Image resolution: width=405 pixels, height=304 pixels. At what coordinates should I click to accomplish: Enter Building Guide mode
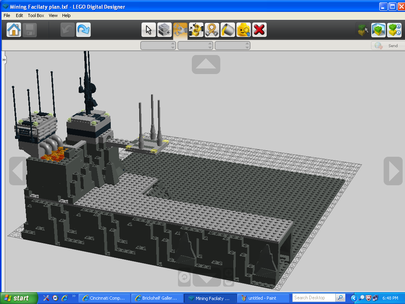tap(394, 29)
